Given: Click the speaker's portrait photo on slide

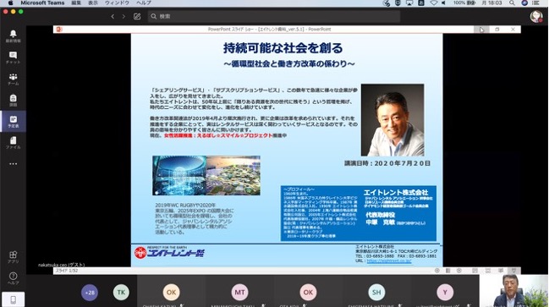Looking at the screenshot, I should tap(393, 120).
